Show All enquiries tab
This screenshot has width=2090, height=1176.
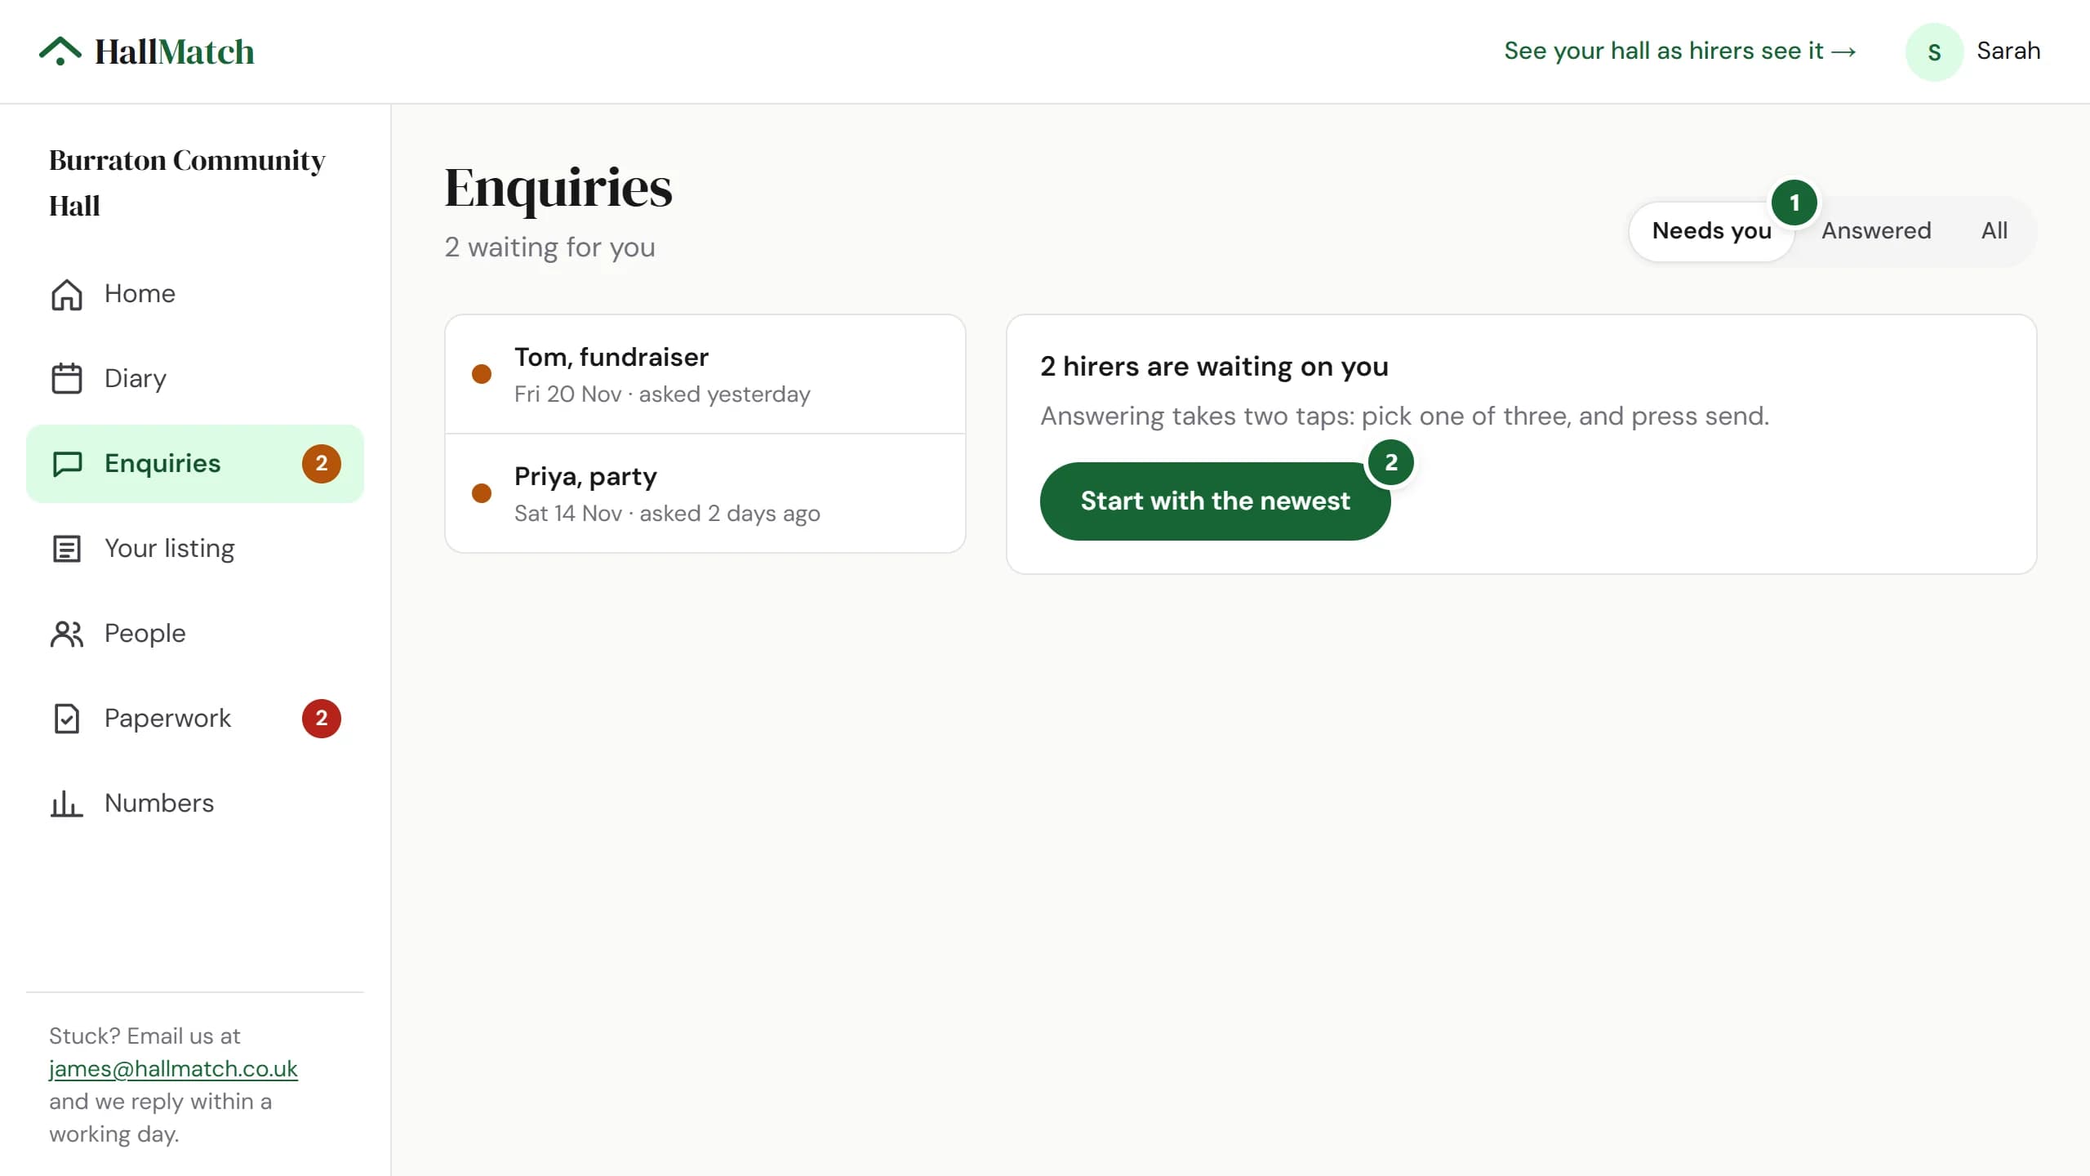(x=1994, y=231)
